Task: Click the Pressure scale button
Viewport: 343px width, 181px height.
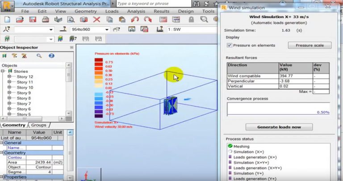Action: pos(310,45)
